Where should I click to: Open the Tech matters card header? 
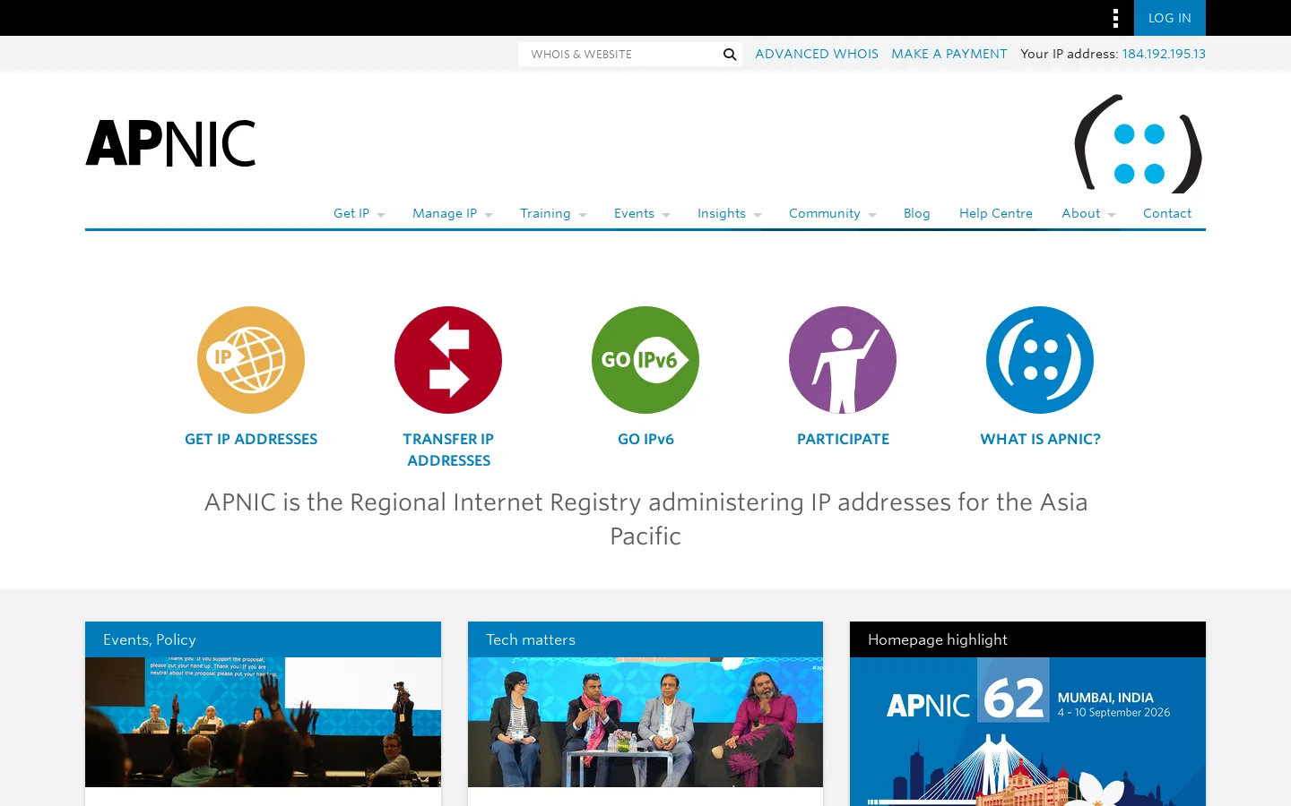click(645, 639)
